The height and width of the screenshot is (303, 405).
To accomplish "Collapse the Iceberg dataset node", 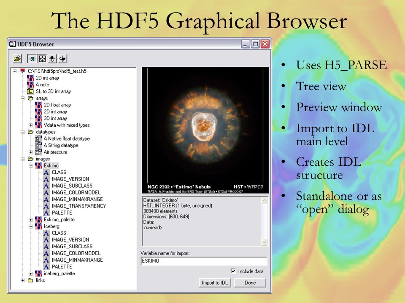I will [31, 226].
